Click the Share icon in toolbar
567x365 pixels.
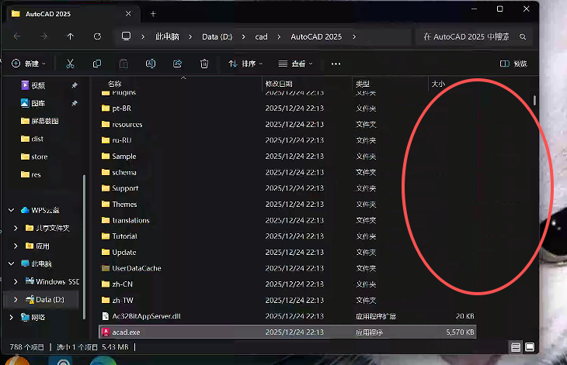pos(177,64)
